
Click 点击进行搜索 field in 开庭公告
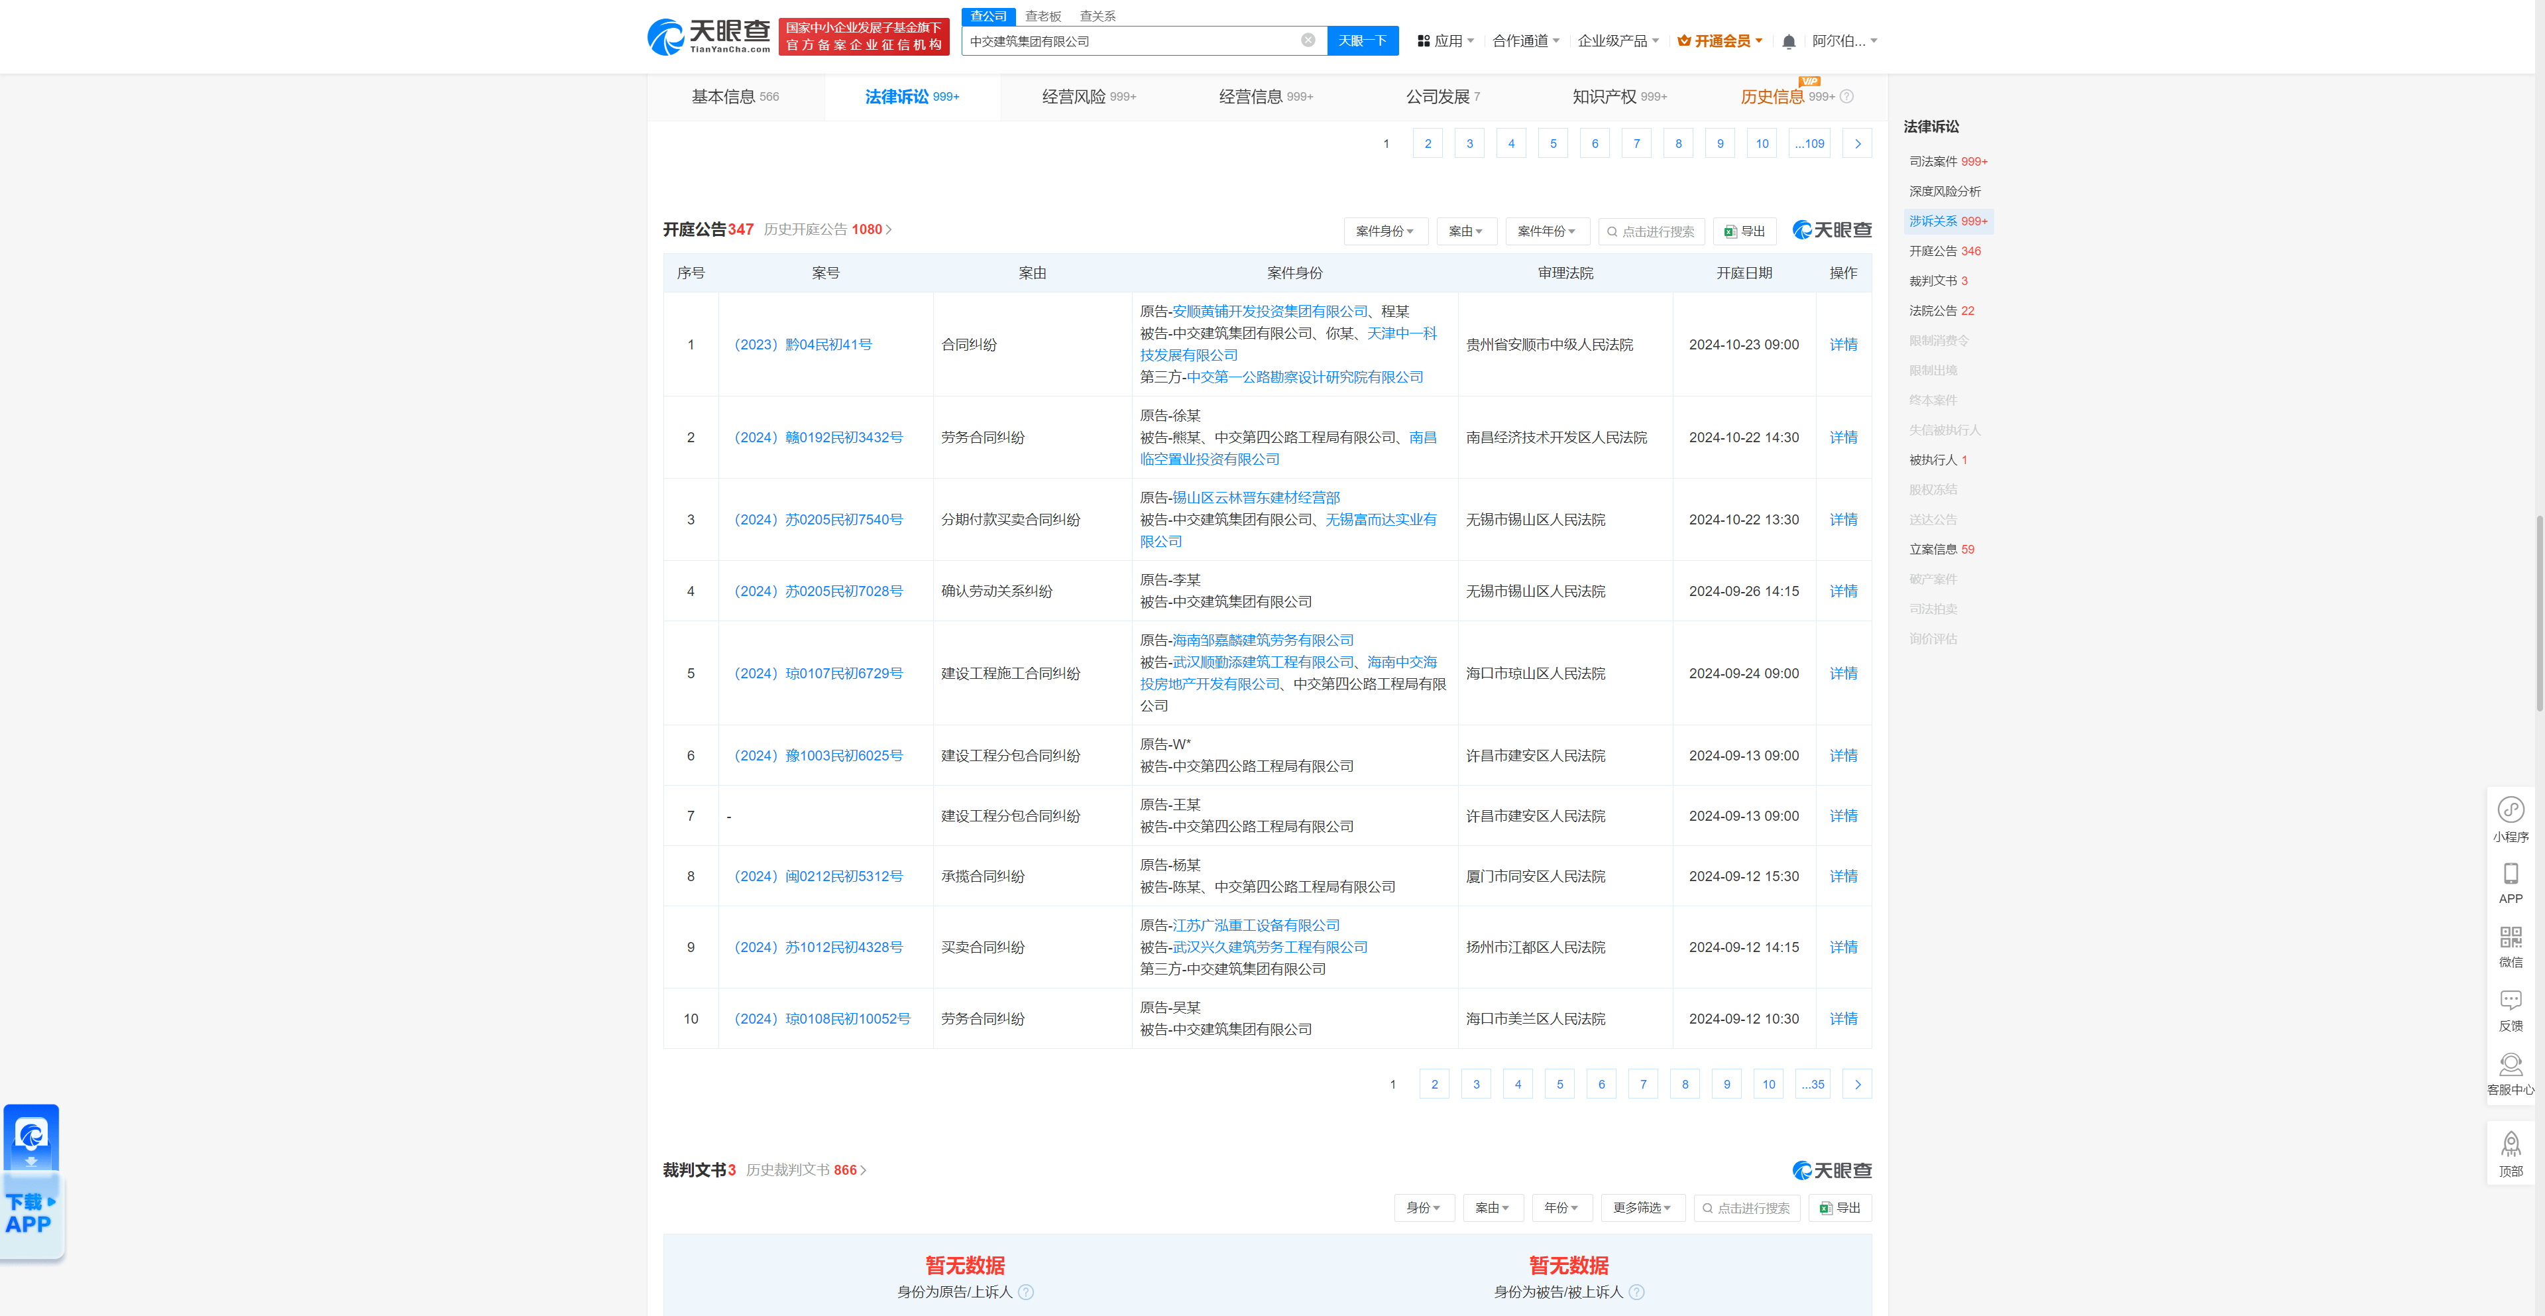[x=1651, y=231]
